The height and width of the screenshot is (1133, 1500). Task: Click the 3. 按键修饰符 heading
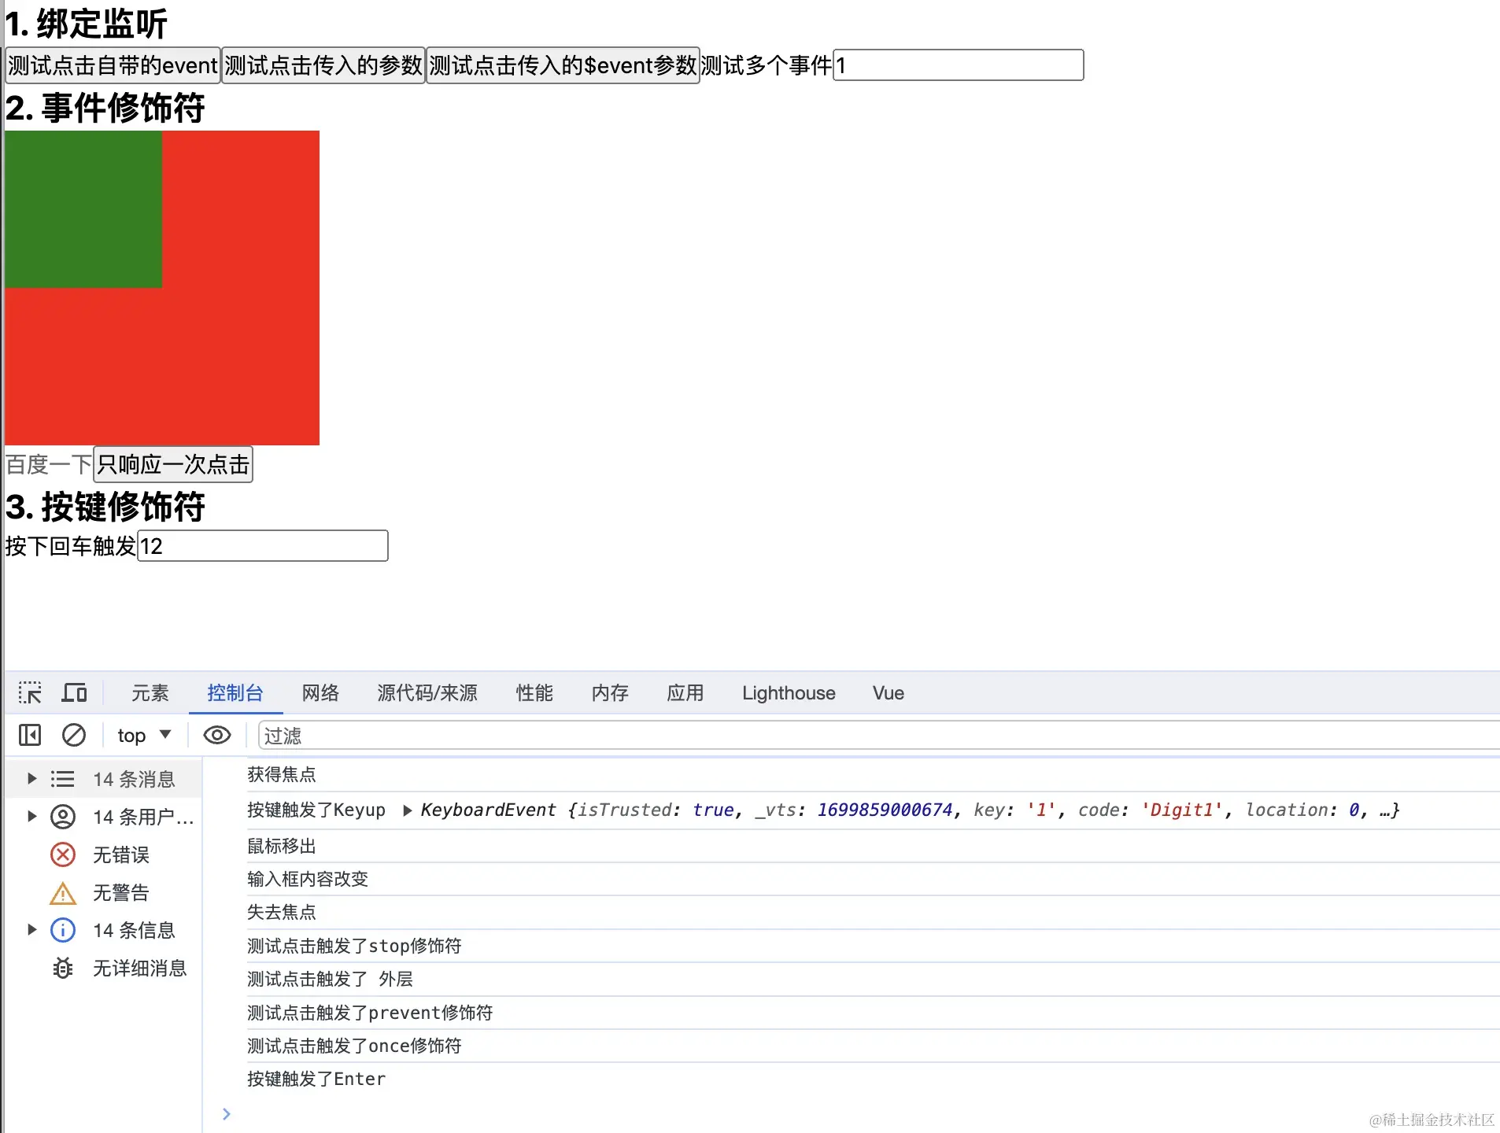pyautogui.click(x=105, y=507)
